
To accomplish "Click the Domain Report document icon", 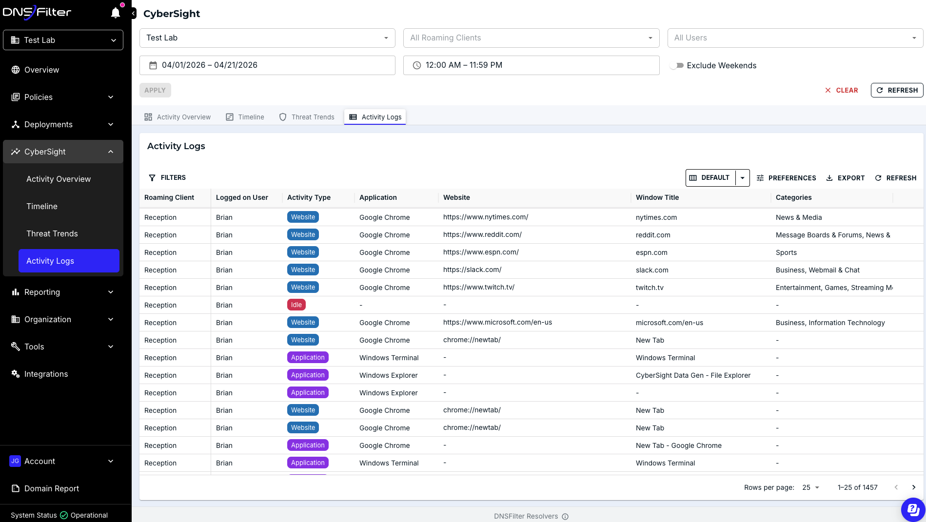I will tap(16, 488).
